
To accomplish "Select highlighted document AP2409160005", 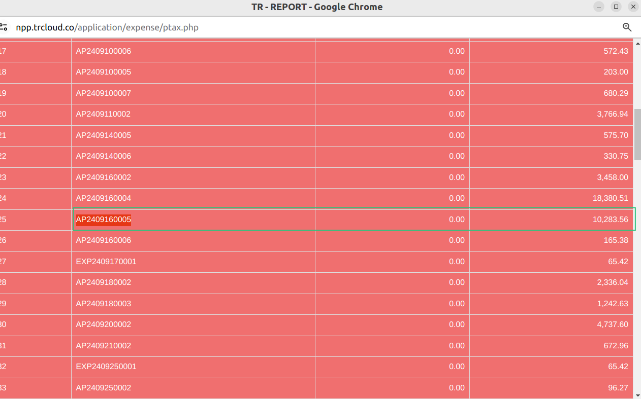I will [x=104, y=220].
